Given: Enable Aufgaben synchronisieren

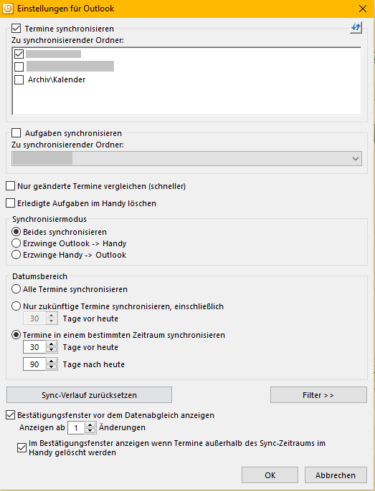Looking at the screenshot, I should (16, 133).
